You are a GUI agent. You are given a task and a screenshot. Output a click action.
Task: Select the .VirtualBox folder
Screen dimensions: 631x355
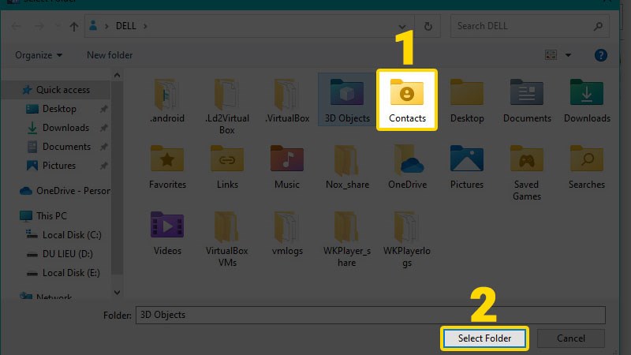pos(287,101)
